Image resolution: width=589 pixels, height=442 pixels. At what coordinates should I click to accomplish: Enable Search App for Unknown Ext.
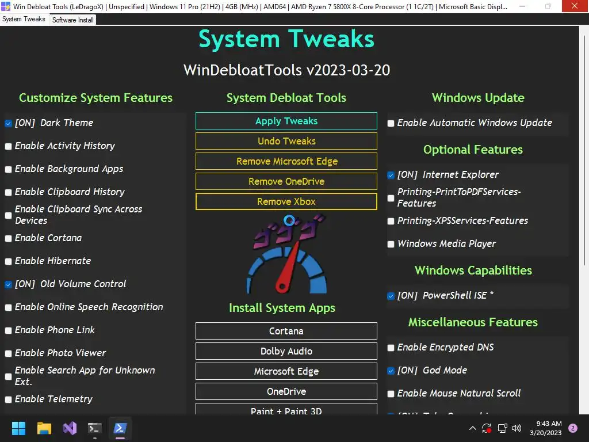click(8, 376)
